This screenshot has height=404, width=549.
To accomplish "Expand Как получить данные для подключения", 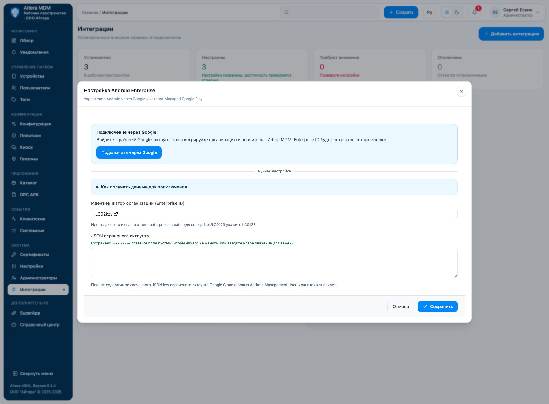I will point(274,187).
